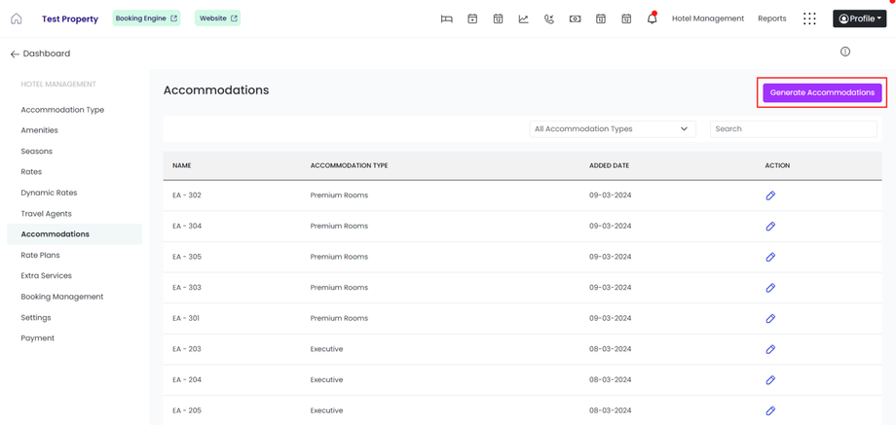The image size is (896, 425).
Task: Click the line chart analytics icon
Action: [x=524, y=18]
